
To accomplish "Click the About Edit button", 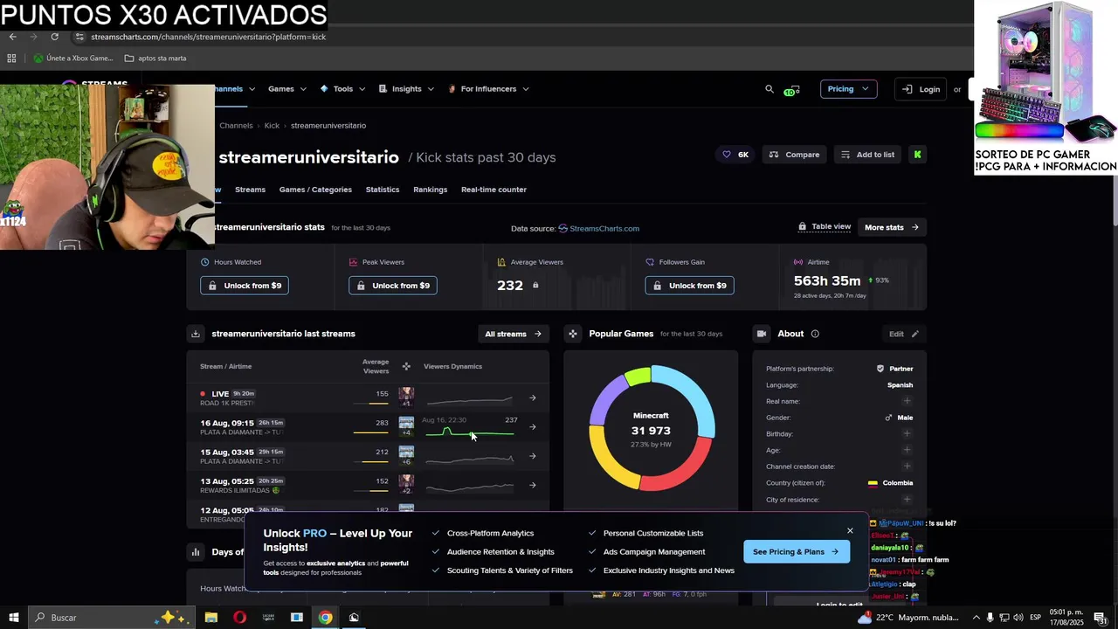I will [904, 334].
